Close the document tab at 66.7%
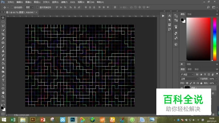Screen dimensions: 219x123 click(x=36, y=12)
